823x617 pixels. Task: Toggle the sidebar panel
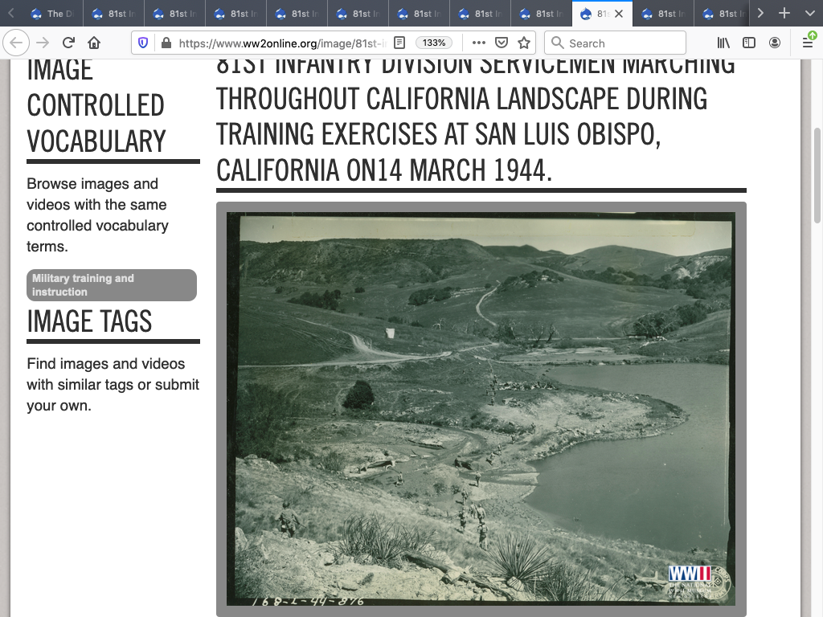749,43
